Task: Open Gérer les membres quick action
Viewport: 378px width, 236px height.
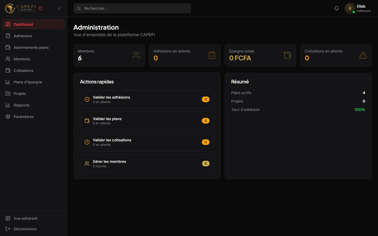Action: (147, 164)
